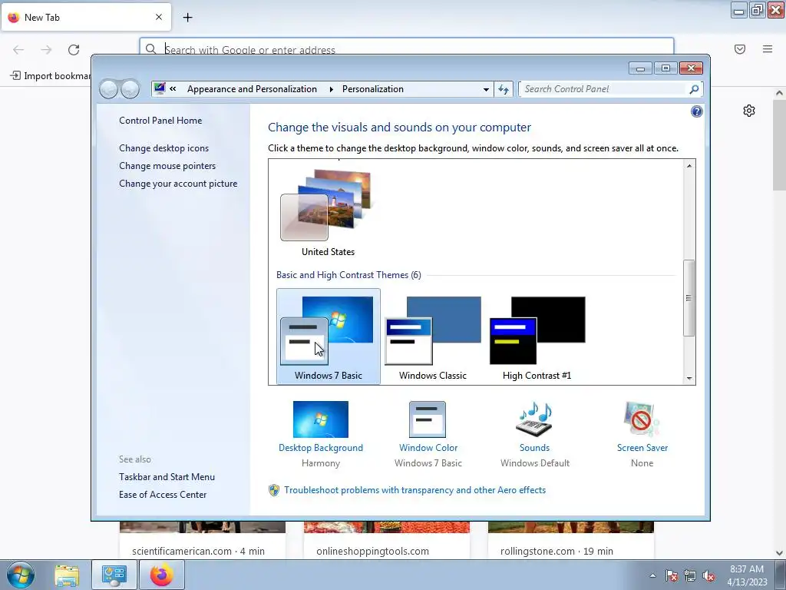The height and width of the screenshot is (590, 786).
Task: Open the Firefox hamburger menu
Action: pos(768,48)
